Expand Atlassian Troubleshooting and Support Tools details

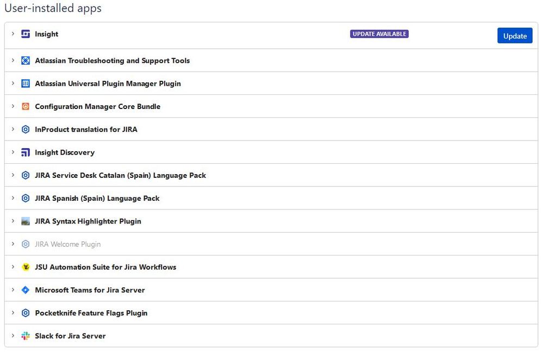point(13,60)
